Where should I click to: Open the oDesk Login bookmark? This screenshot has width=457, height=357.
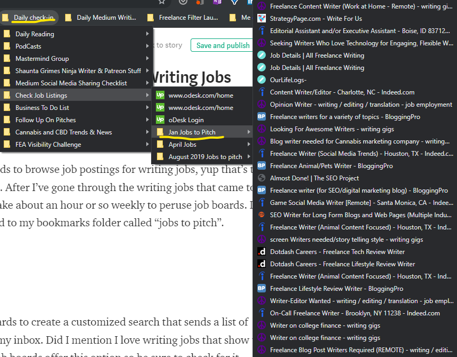[202, 120]
